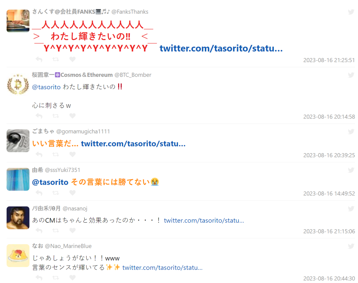Like the nasanoj tweet with the heart

(72, 230)
